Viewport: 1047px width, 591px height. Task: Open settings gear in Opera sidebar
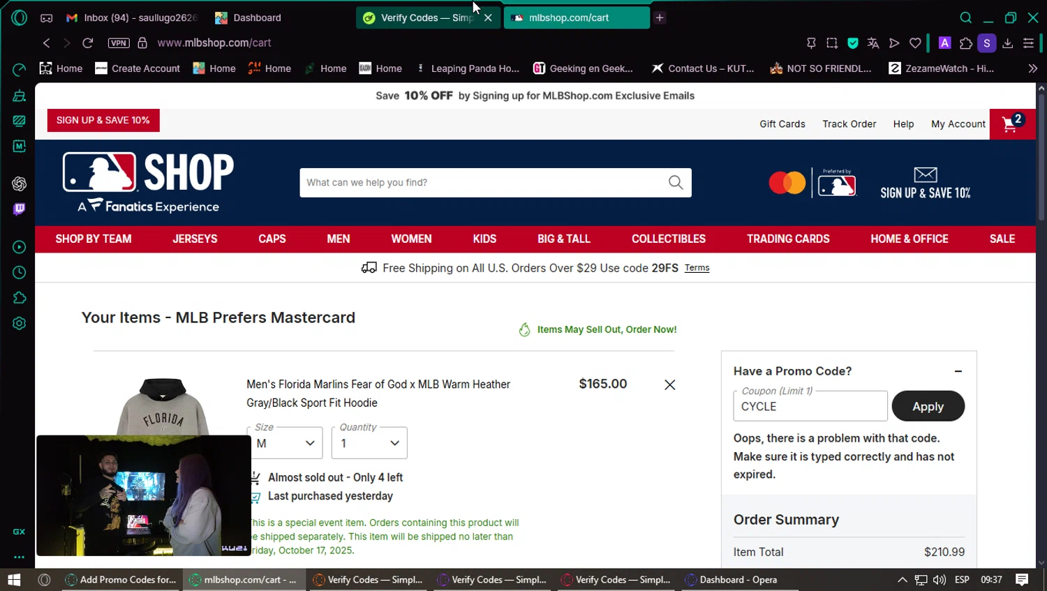[20, 323]
